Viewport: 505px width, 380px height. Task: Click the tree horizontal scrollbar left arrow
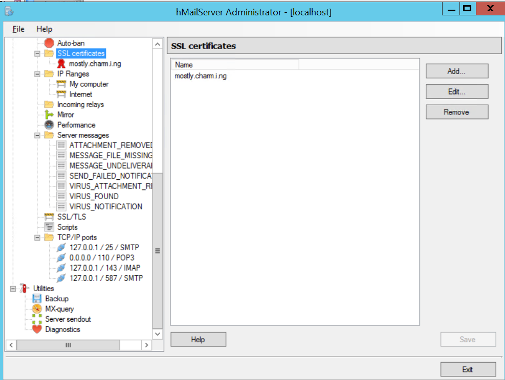[11, 345]
